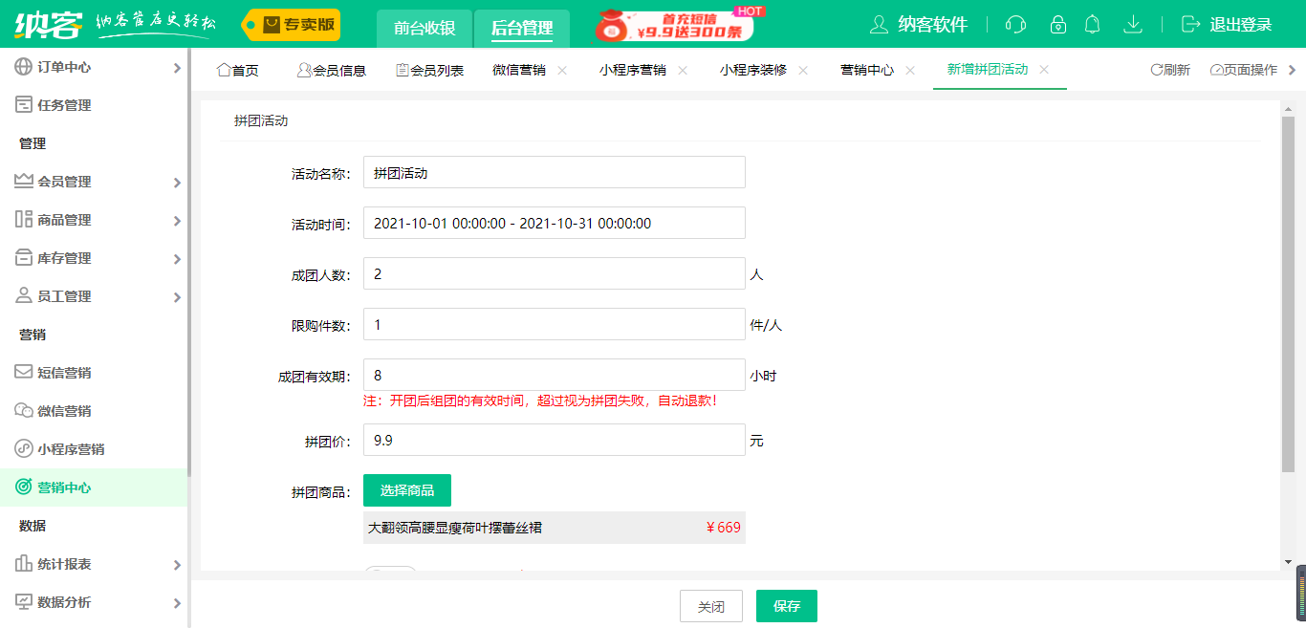Open the 页面操作 dropdown
The image size is (1306, 628).
tap(1243, 70)
